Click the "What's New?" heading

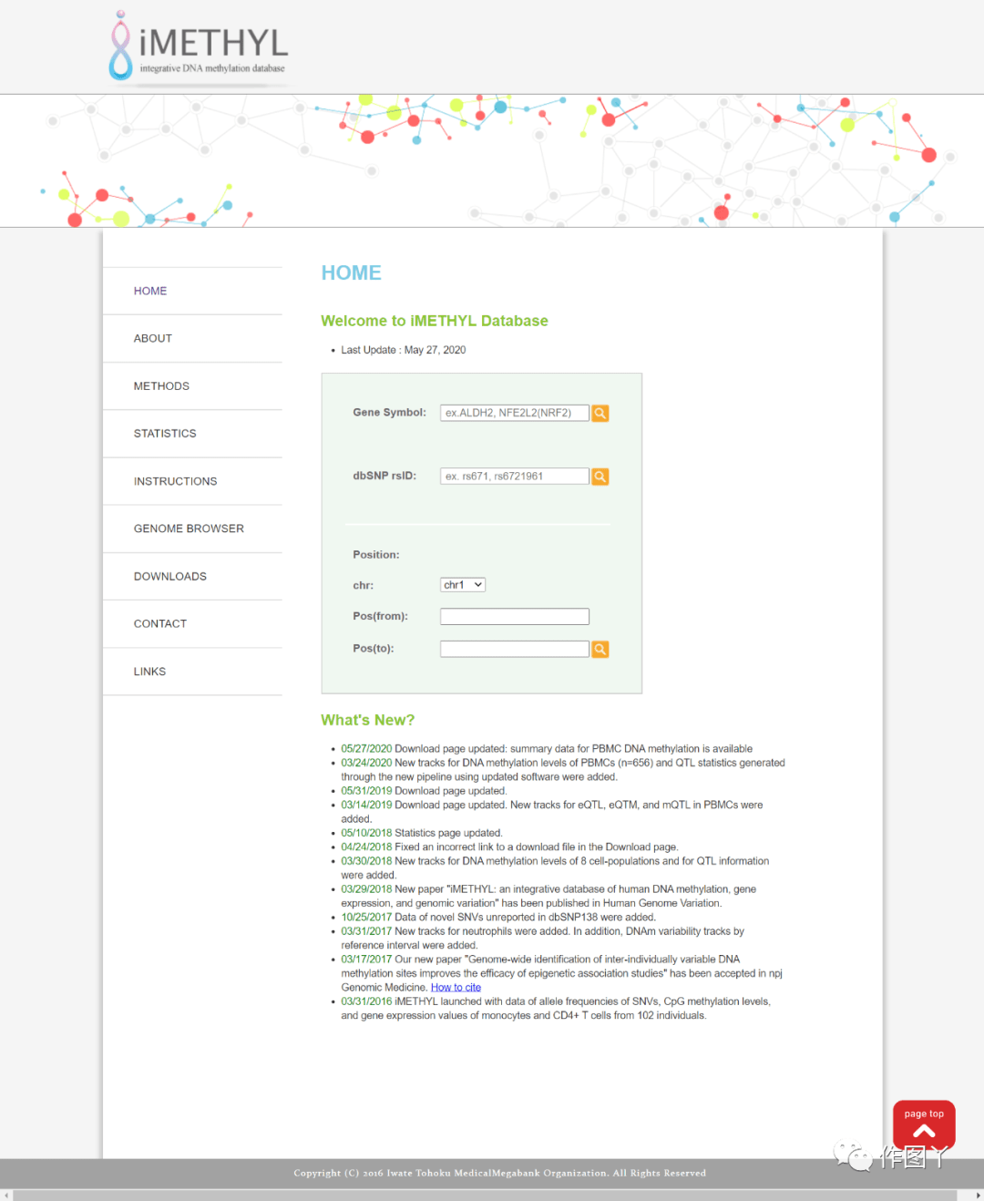click(x=368, y=720)
